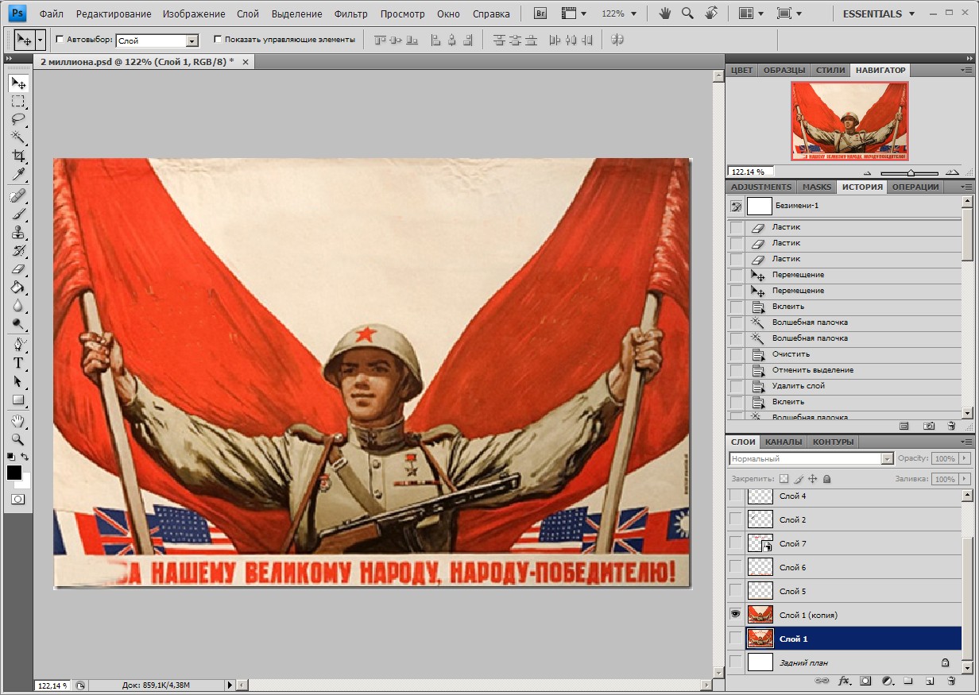Delete layer trash icon in Layers panel
Viewport: 979px width, 695px height.
click(951, 681)
